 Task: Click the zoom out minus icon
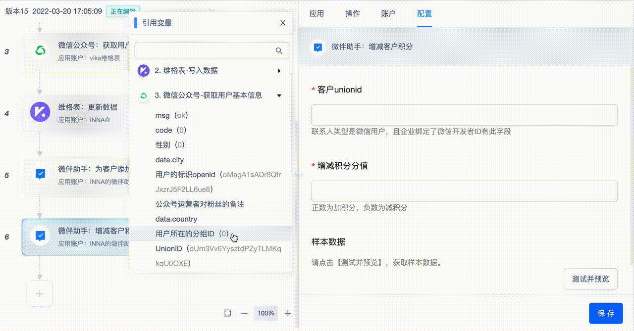[244, 313]
